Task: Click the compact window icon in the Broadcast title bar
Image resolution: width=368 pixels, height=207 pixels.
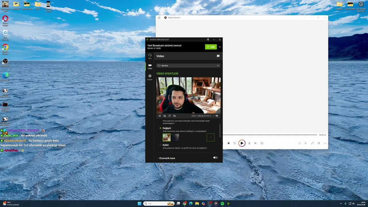Action: (208, 39)
